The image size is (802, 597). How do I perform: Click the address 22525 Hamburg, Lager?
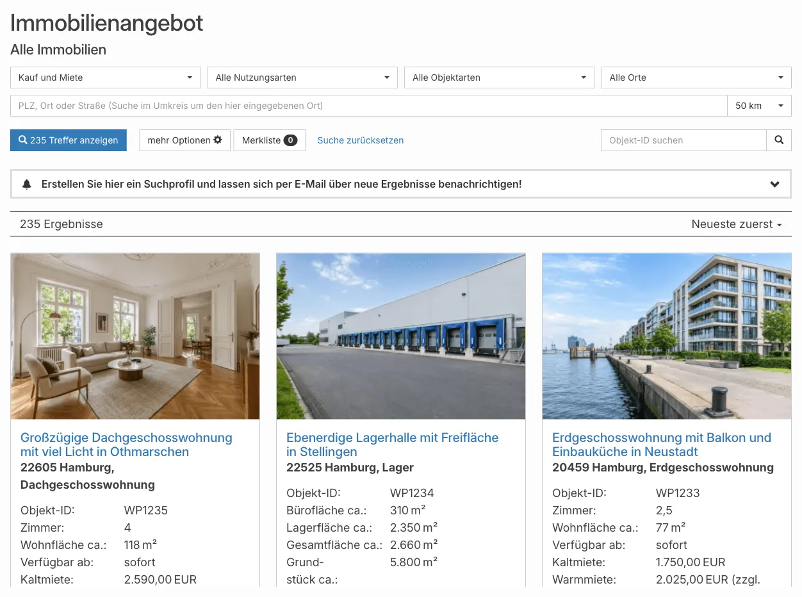350,468
